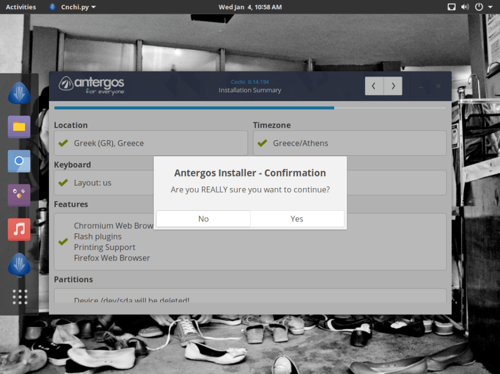Select 'Greece/Athens' timezone entry
This screenshot has width=500, height=374.
click(350, 143)
